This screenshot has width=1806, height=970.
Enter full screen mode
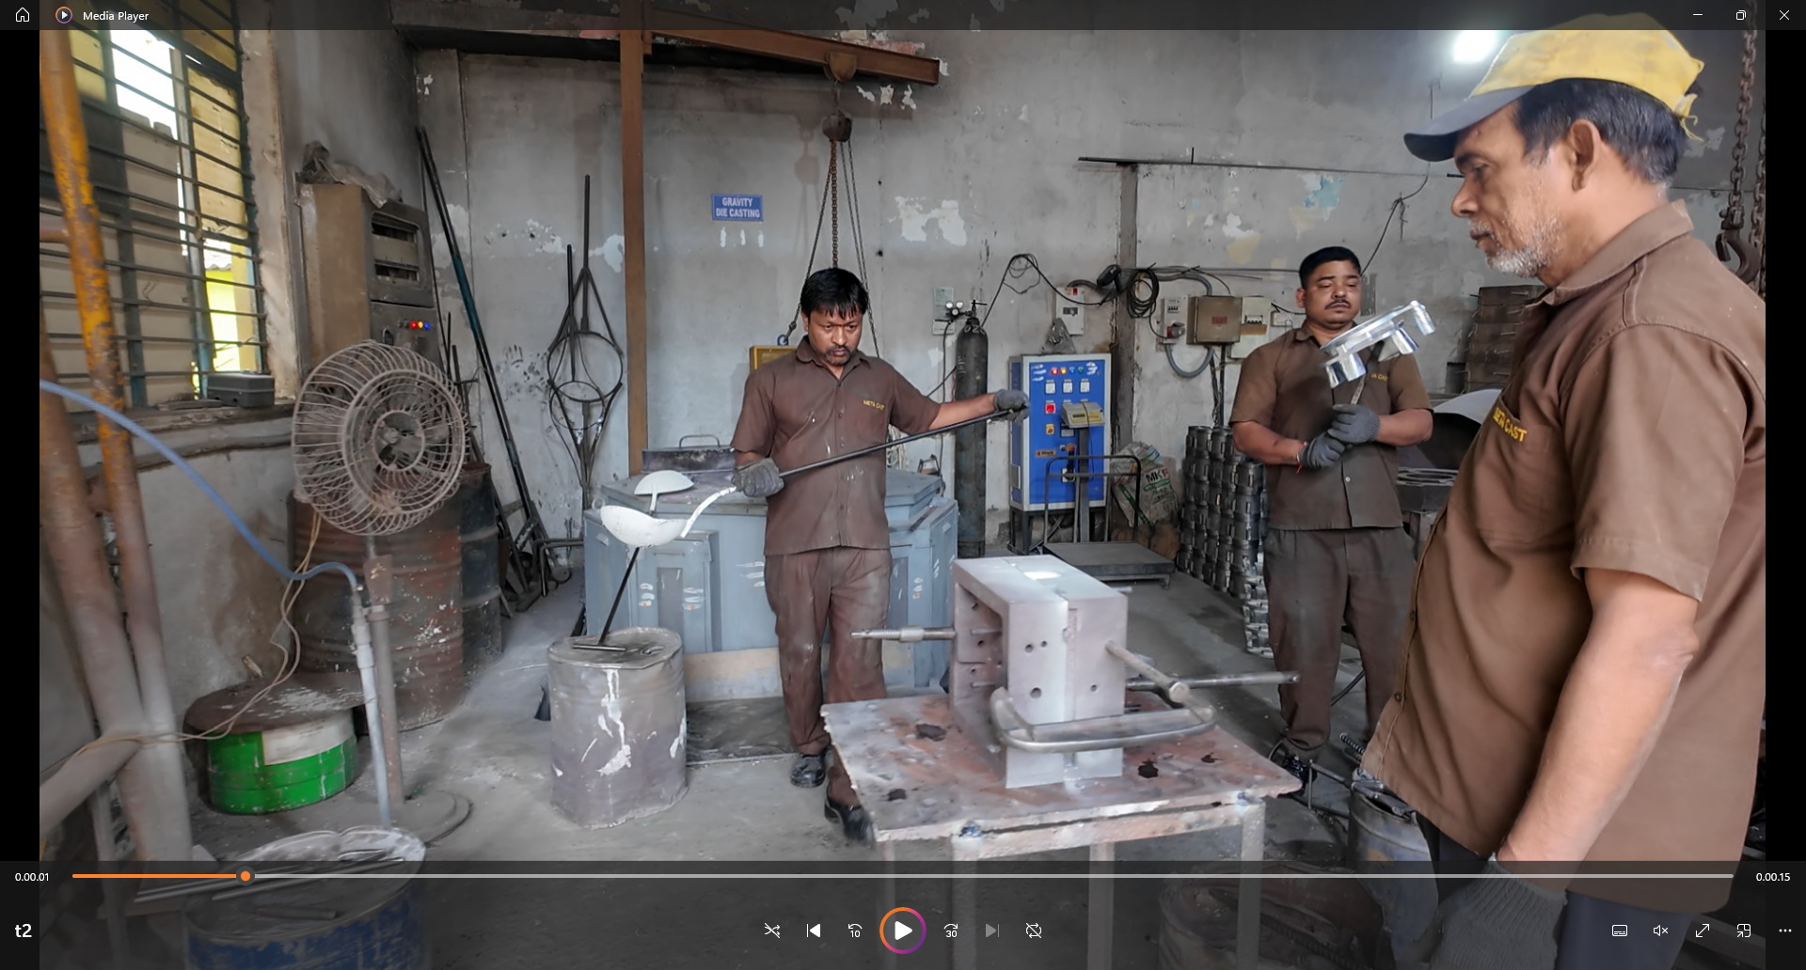(x=1703, y=931)
